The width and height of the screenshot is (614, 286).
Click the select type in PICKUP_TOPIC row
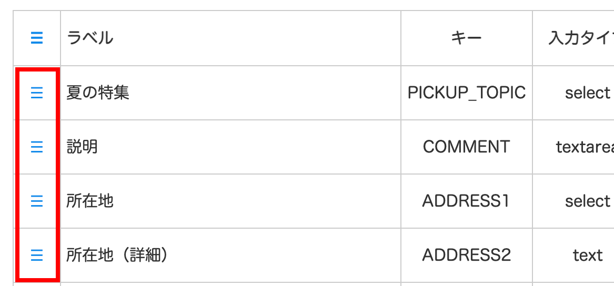click(587, 93)
